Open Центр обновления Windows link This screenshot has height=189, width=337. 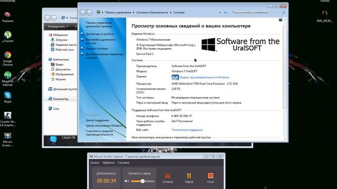(x=104, y=125)
